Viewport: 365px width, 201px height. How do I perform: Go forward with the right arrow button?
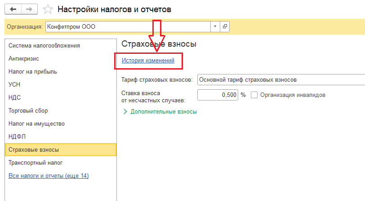29,9
